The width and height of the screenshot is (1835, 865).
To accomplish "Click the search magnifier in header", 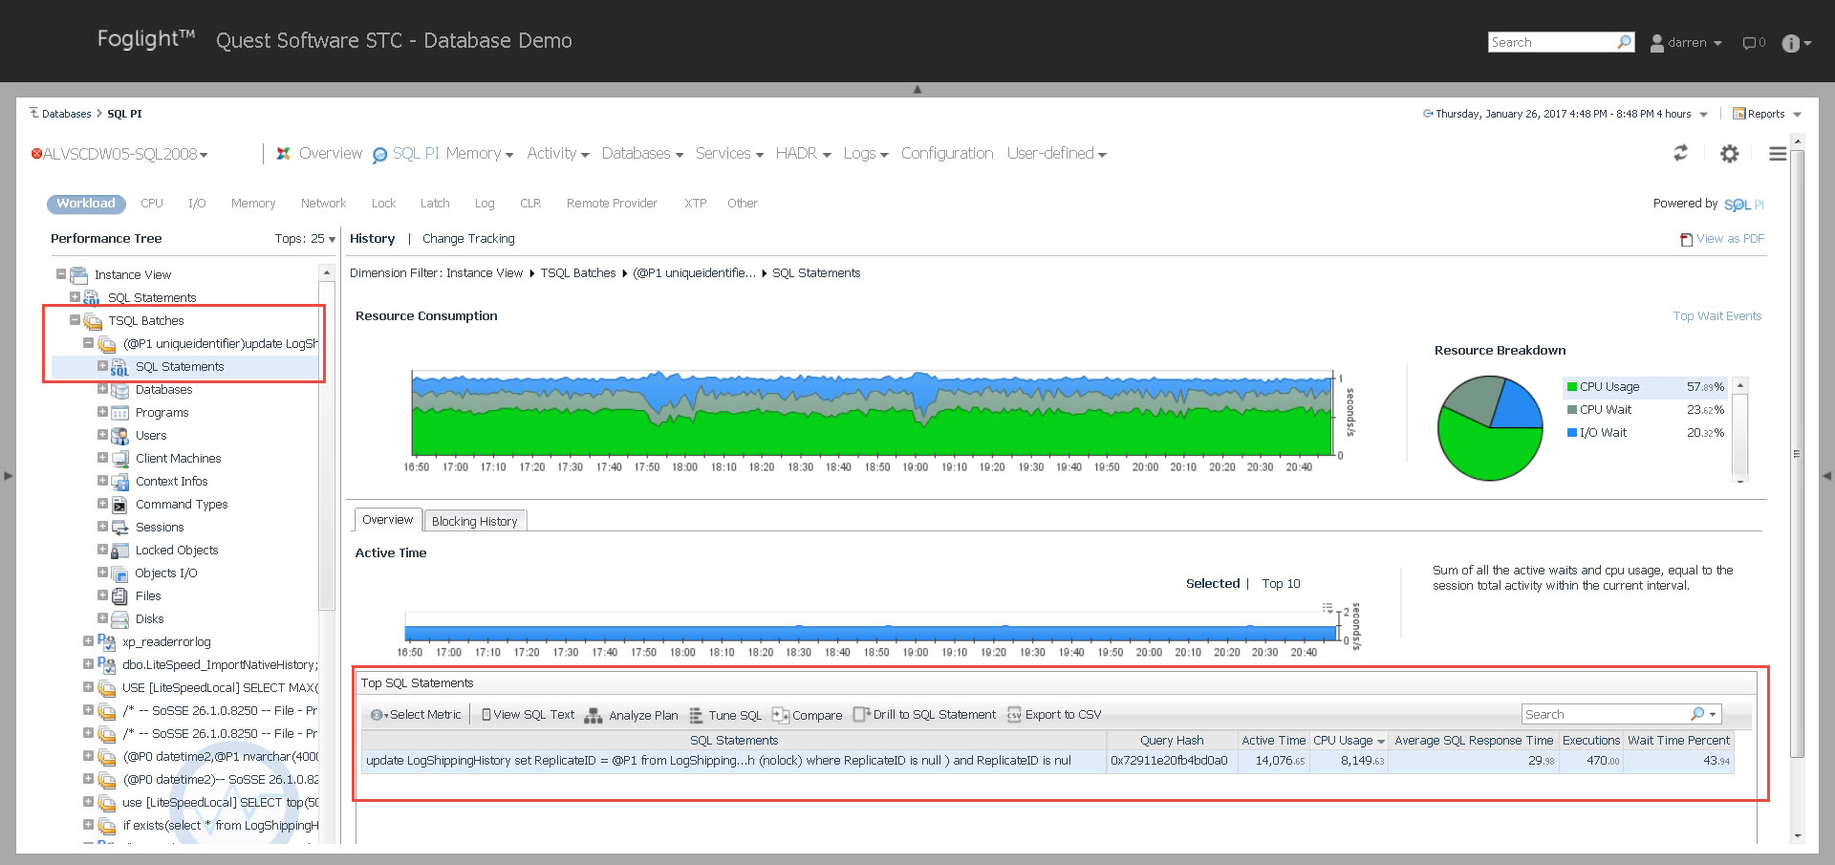I will point(1624,42).
